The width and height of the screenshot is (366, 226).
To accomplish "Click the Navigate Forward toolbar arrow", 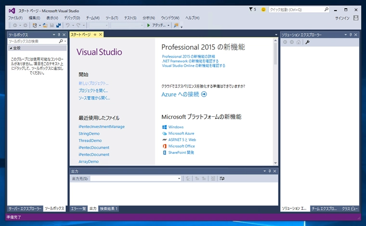I will tap(25, 25).
